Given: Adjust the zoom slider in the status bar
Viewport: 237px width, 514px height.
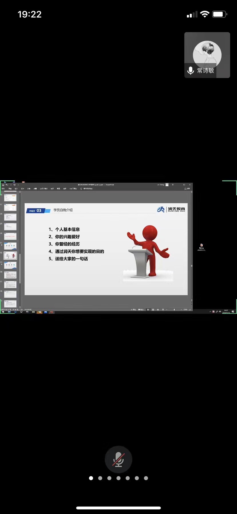Looking at the screenshot, I should 174,310.
